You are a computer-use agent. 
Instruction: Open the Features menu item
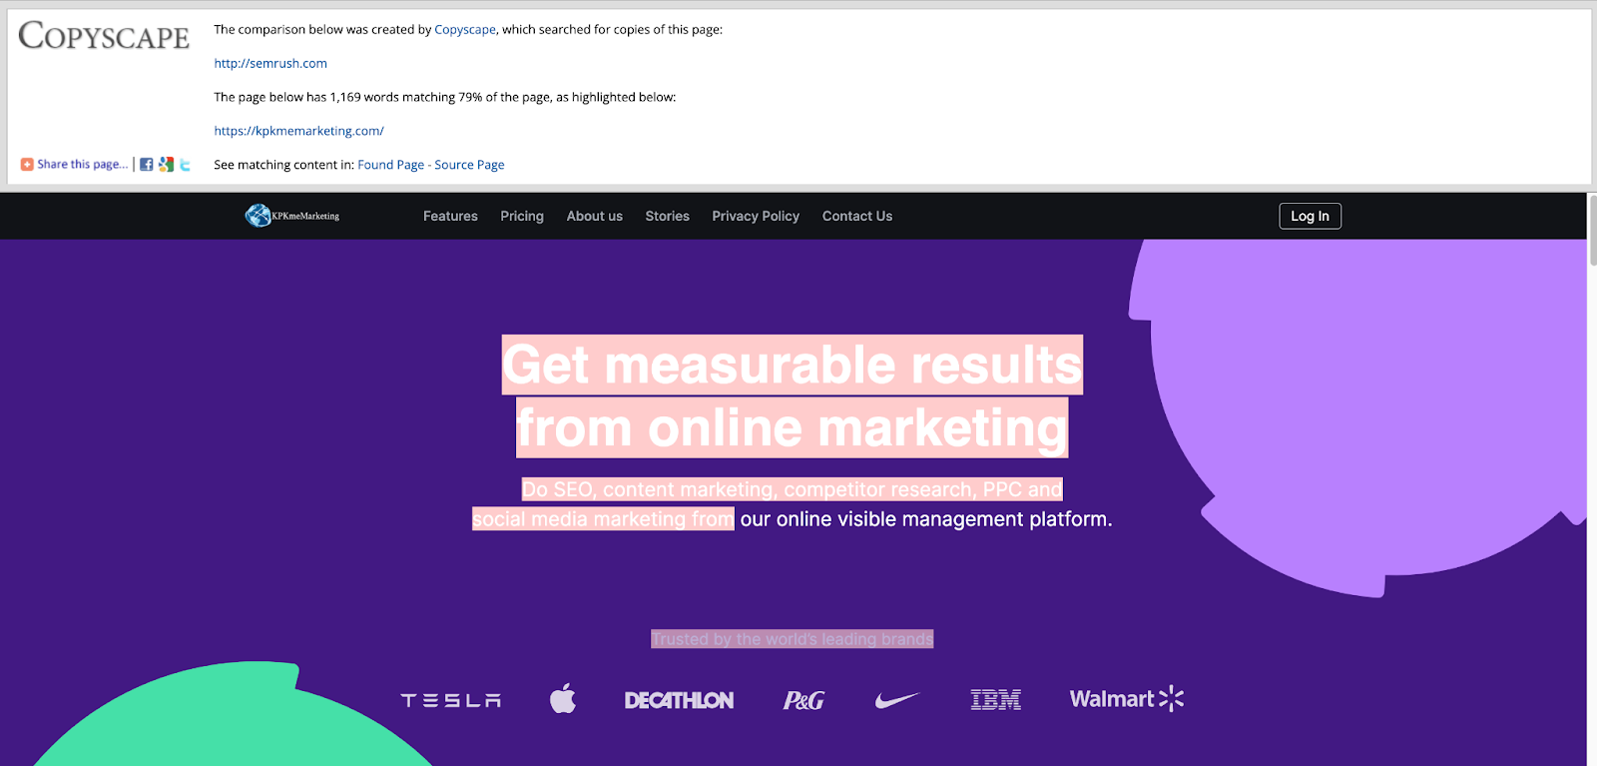[x=450, y=216]
